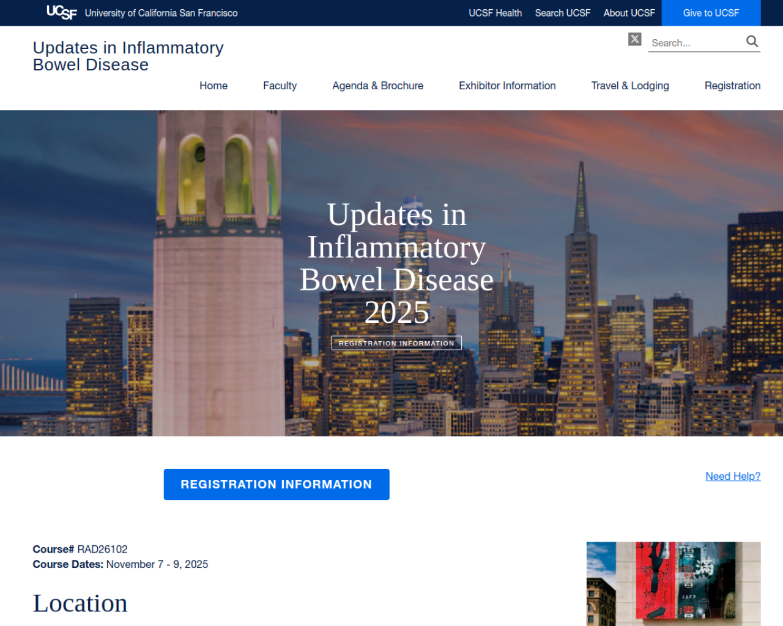Click the red banner artwork thumbnail image

674,583
